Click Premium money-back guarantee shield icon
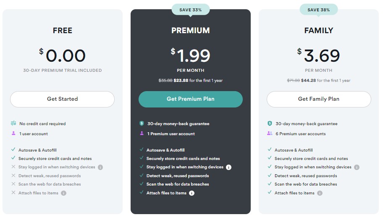This screenshot has height=220, width=383. coord(142,123)
